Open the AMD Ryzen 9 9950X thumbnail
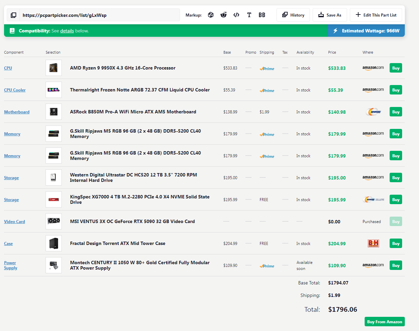The image size is (419, 331). point(54,68)
